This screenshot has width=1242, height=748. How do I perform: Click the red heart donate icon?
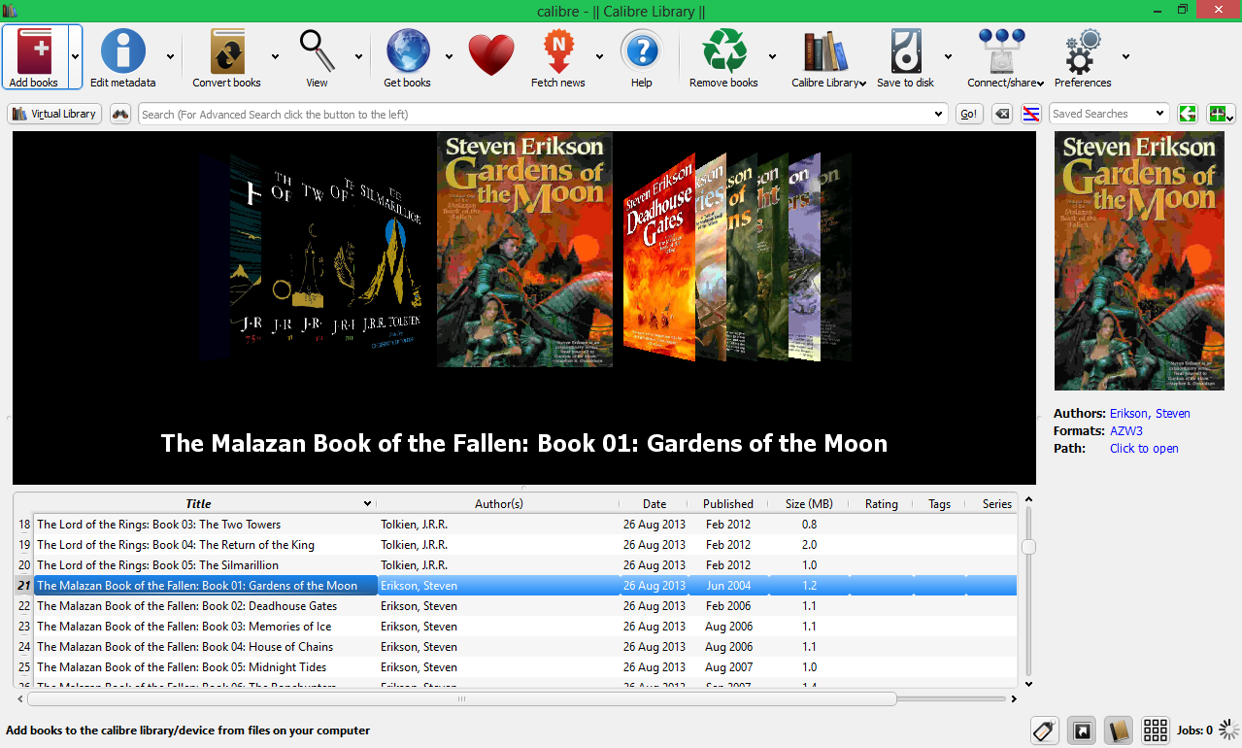point(491,54)
